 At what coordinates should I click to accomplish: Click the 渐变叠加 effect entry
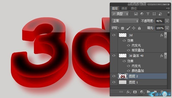click(x=138, y=50)
